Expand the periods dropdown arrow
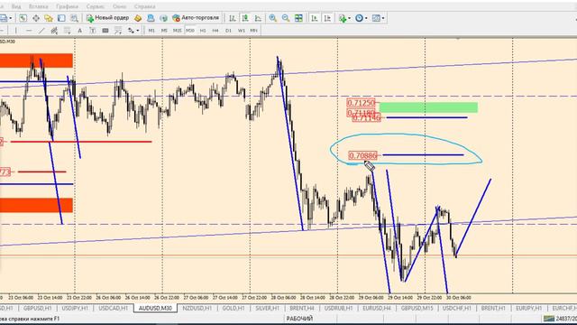577x325 pixels. coord(366,18)
